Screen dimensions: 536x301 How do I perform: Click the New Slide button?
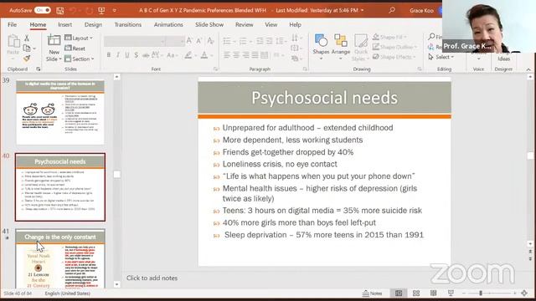pos(54,48)
